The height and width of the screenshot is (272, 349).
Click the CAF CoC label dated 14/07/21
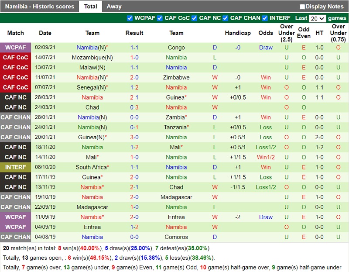15,58
